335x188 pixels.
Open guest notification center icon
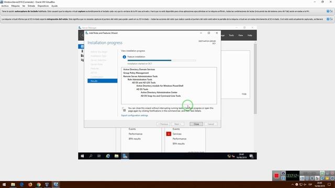point(251,156)
